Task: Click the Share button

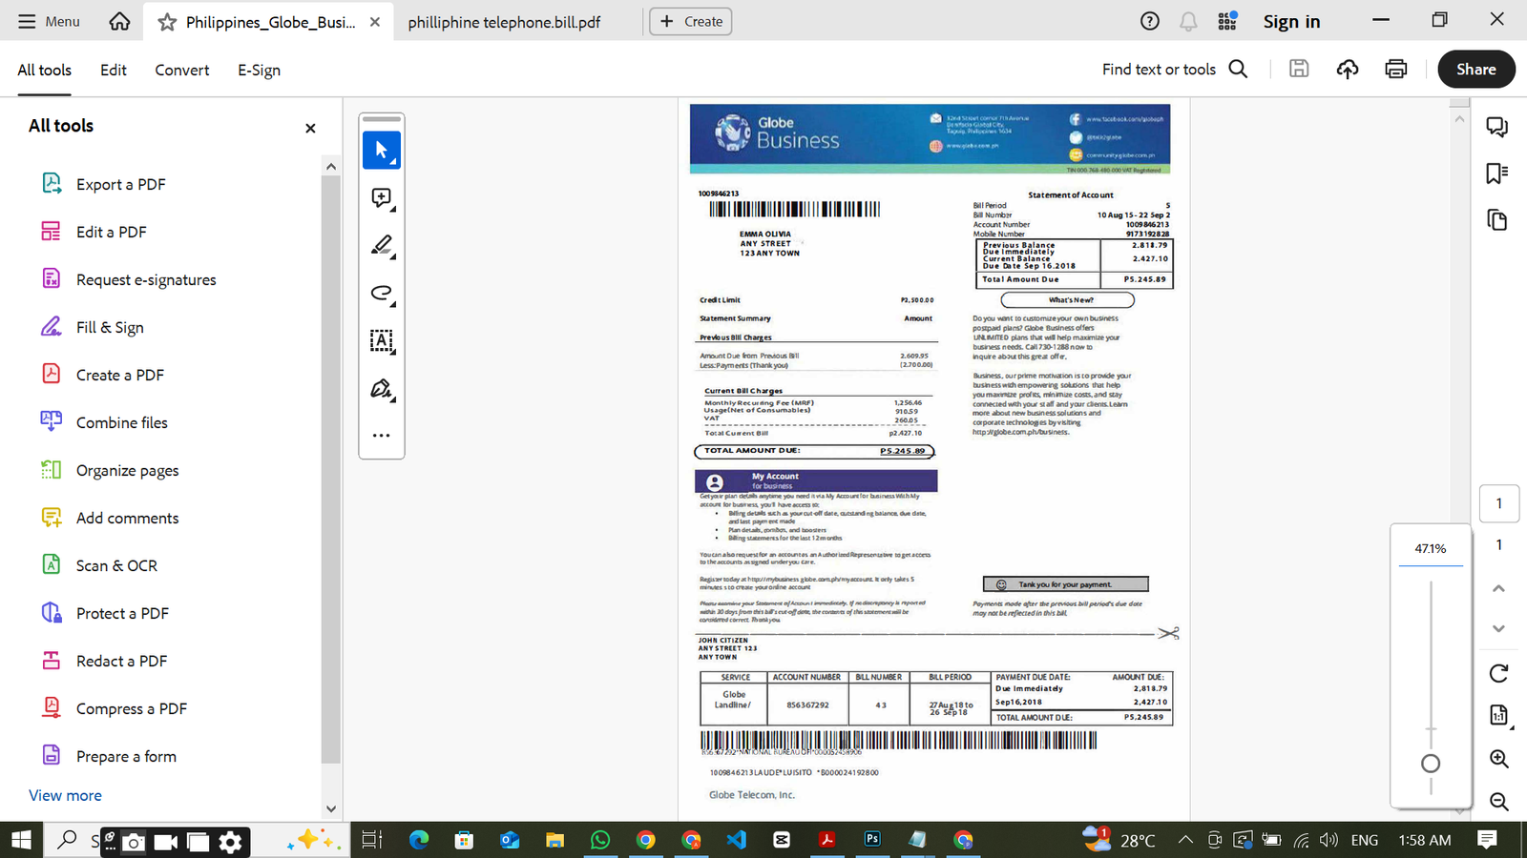Action: 1475,69
